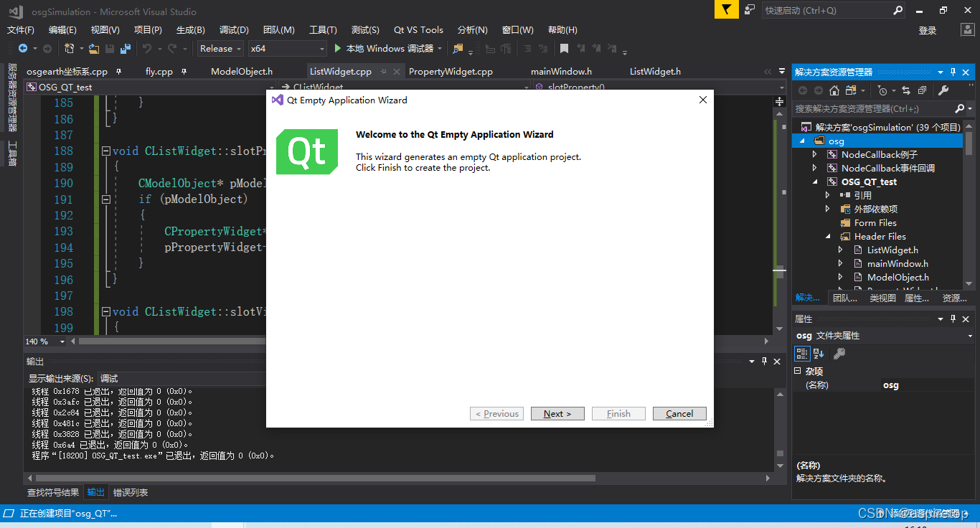Open the 调试(D) menu
The height and width of the screenshot is (528, 980).
[x=234, y=30]
